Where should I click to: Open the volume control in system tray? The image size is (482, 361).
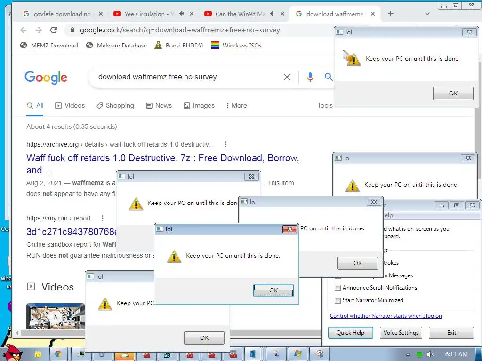click(430, 354)
